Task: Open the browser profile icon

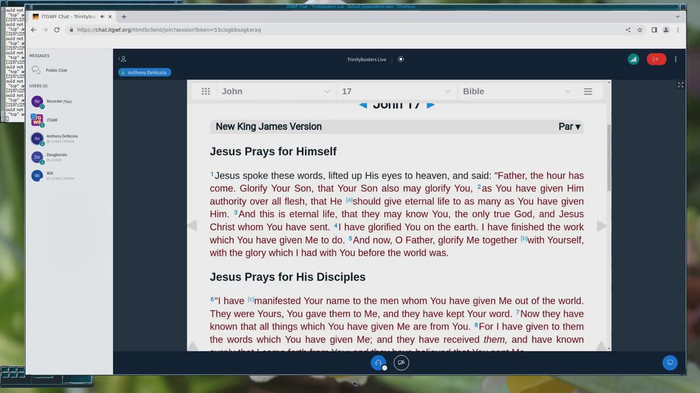Action: coord(666,30)
